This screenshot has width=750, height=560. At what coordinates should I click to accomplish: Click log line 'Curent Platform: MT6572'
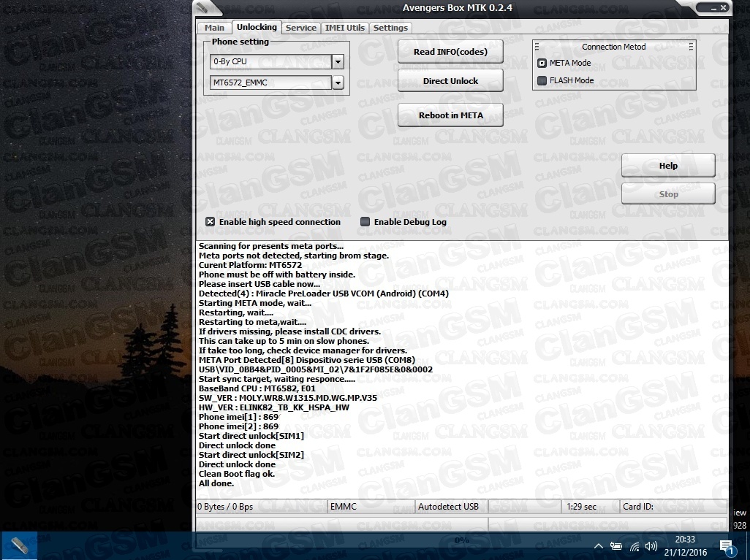pyautogui.click(x=250, y=265)
